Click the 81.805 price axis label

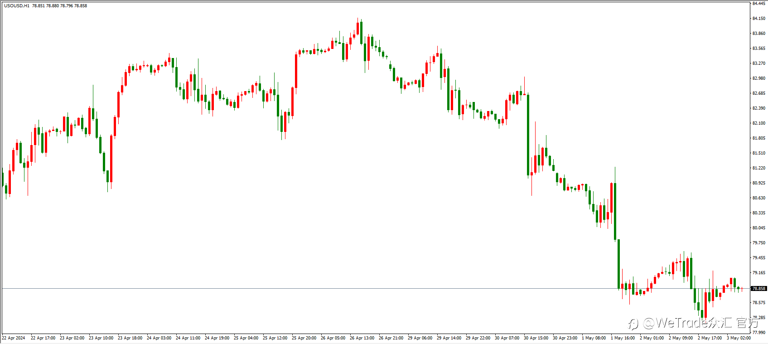click(759, 138)
